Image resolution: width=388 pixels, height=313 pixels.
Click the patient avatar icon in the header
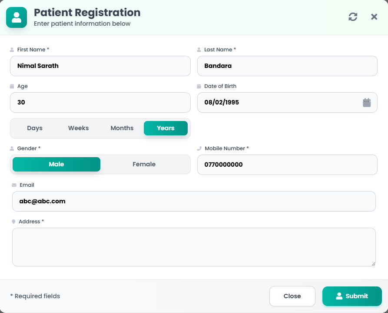point(16,17)
